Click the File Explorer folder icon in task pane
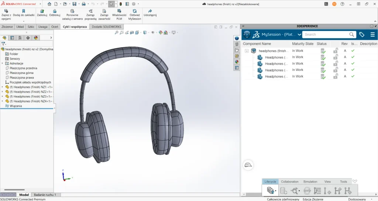378x201 pixels. pyautogui.click(x=237, y=50)
